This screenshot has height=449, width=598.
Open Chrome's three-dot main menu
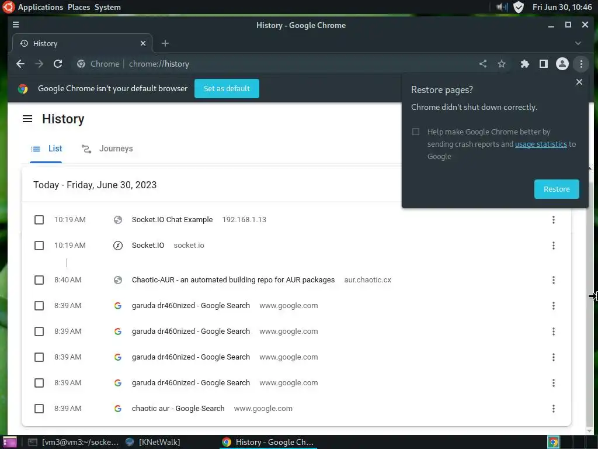click(581, 64)
